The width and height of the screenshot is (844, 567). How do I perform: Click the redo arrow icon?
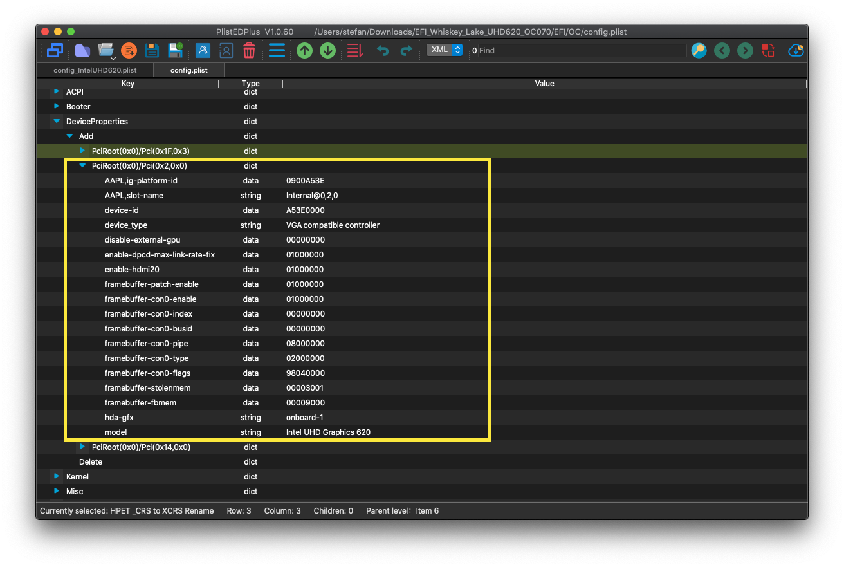click(406, 50)
